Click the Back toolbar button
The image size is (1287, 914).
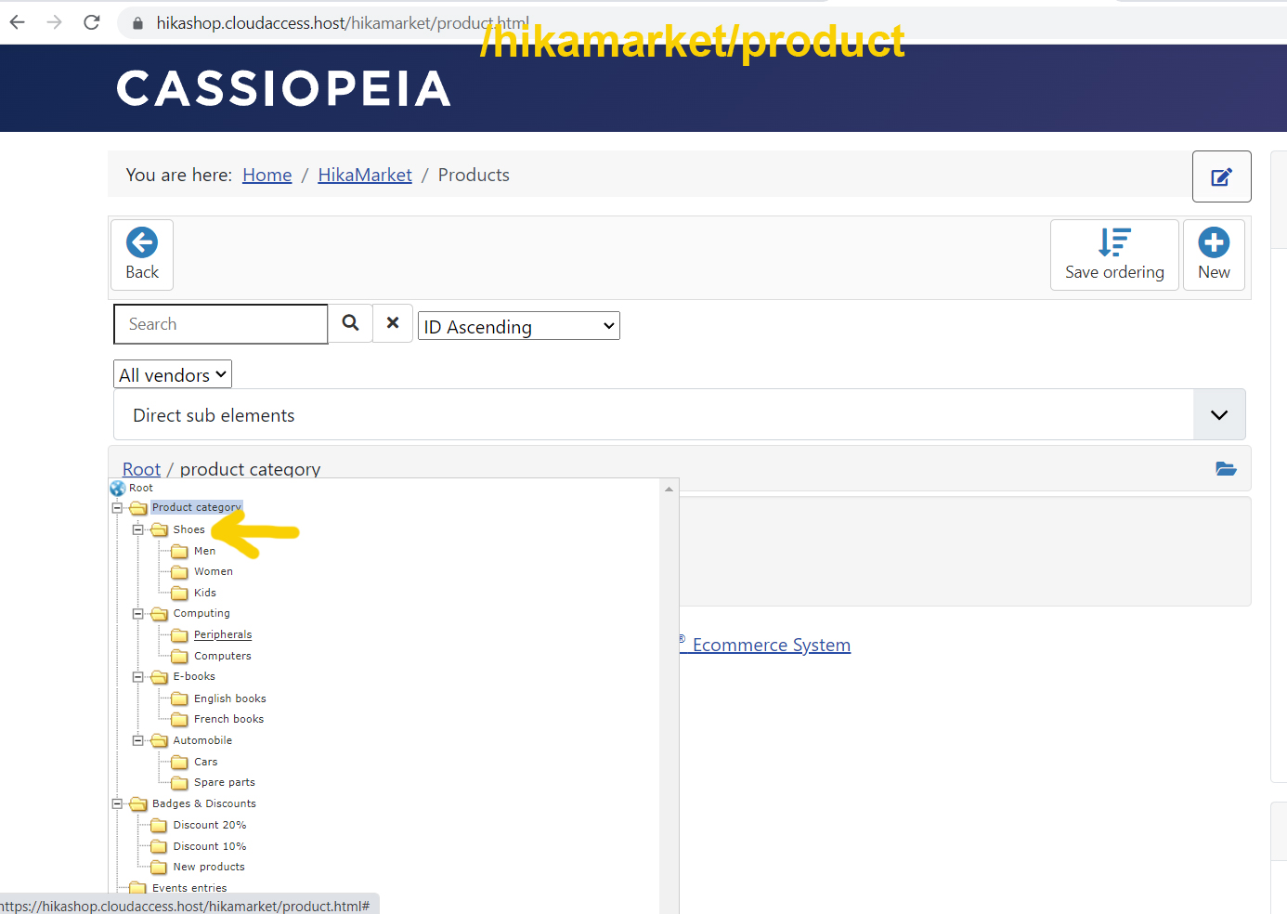(142, 255)
